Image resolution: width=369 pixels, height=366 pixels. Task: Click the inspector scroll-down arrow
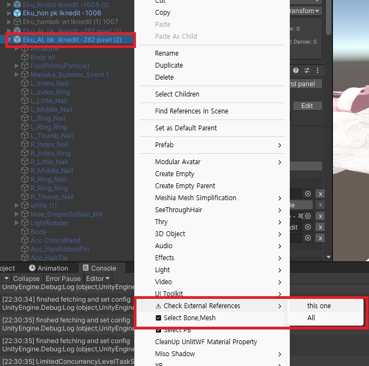(329, 257)
